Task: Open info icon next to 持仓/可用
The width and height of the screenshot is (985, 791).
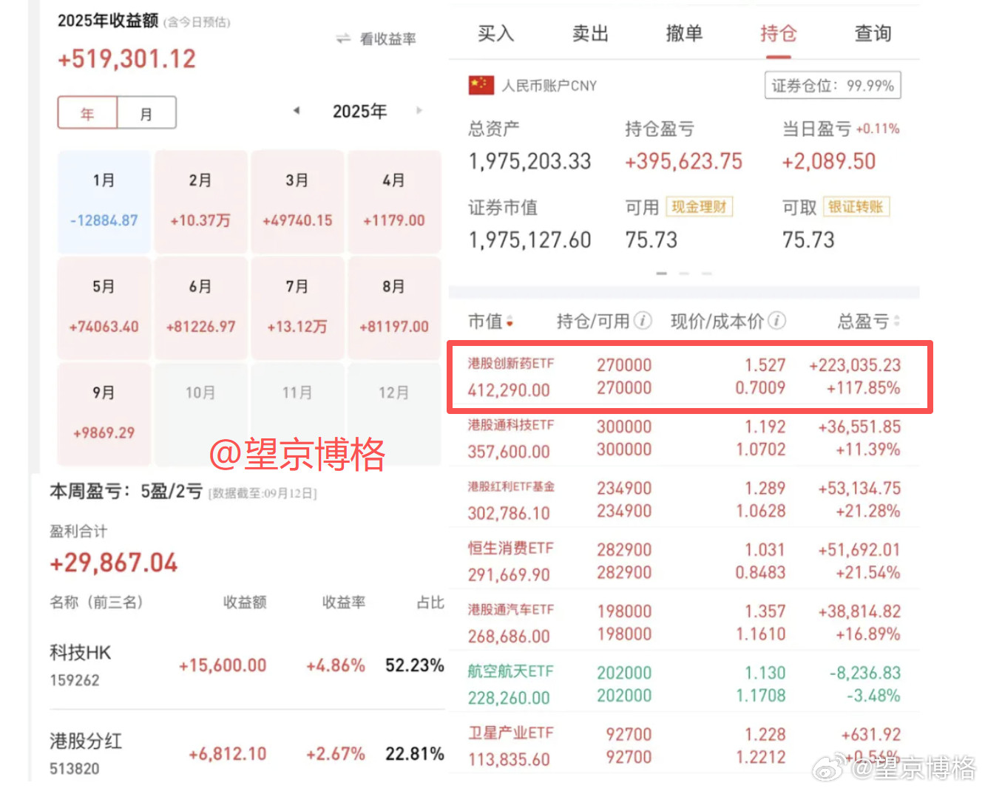Action: (x=643, y=321)
